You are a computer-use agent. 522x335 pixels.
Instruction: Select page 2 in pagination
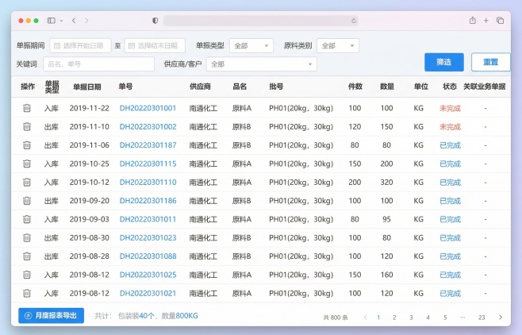coord(394,318)
